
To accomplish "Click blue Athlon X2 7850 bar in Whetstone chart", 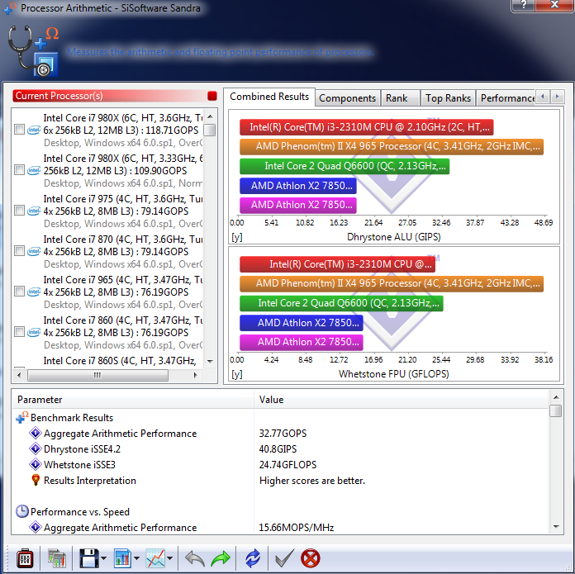I will (302, 323).
